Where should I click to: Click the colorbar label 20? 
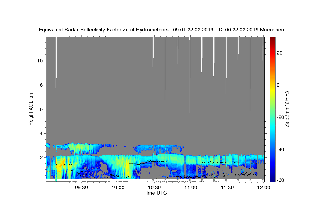(x=279, y=53)
